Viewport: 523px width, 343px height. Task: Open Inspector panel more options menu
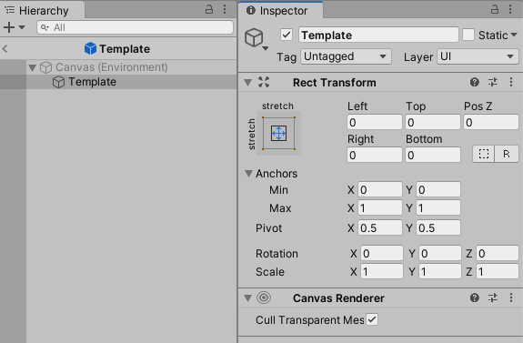click(510, 9)
